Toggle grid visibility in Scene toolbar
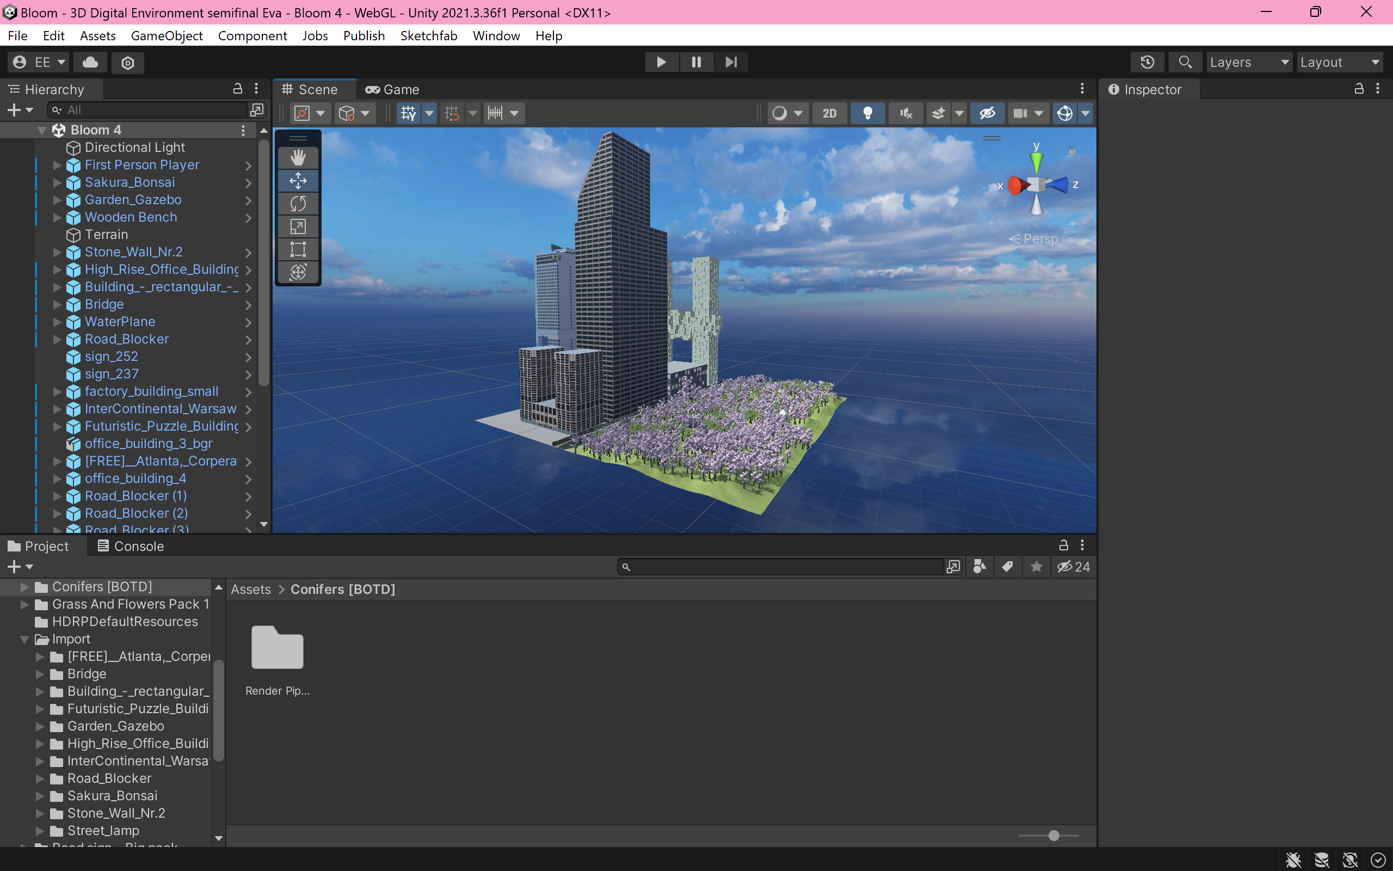 coord(408,113)
